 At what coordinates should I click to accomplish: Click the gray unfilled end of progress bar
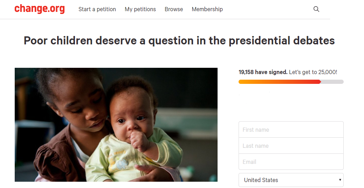pos(332,82)
